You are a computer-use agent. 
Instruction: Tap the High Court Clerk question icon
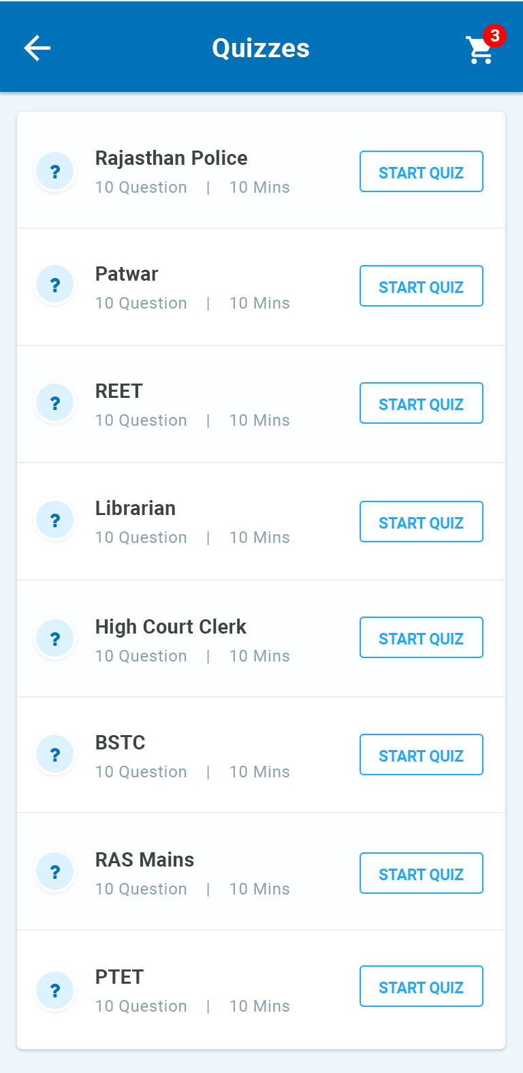(x=55, y=639)
